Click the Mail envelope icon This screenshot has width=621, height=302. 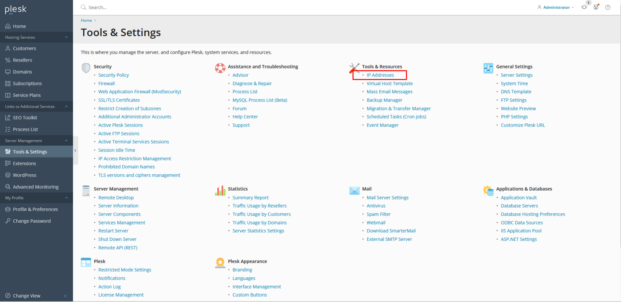(x=354, y=190)
